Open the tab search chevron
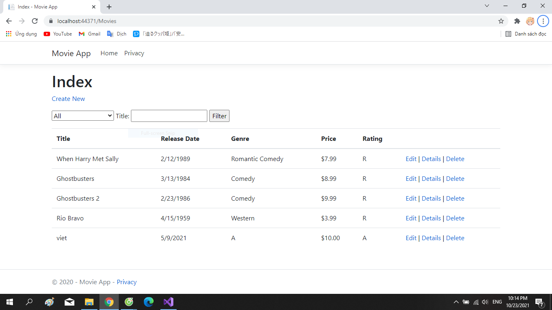552x310 pixels. [x=487, y=6]
